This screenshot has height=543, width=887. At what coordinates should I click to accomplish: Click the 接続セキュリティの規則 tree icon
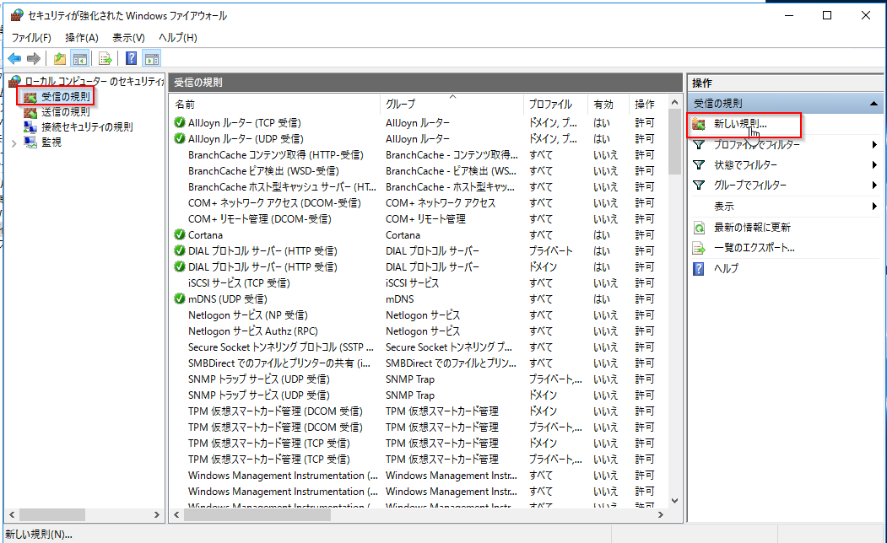tap(30, 127)
